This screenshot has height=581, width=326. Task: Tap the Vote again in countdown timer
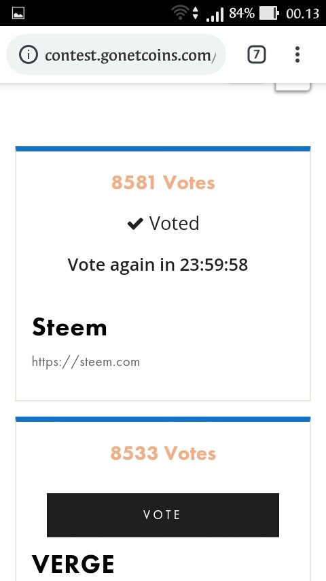tap(158, 265)
